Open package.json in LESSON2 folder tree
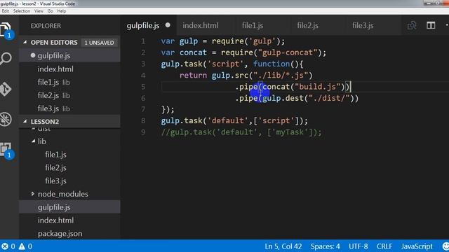 click(x=69, y=233)
